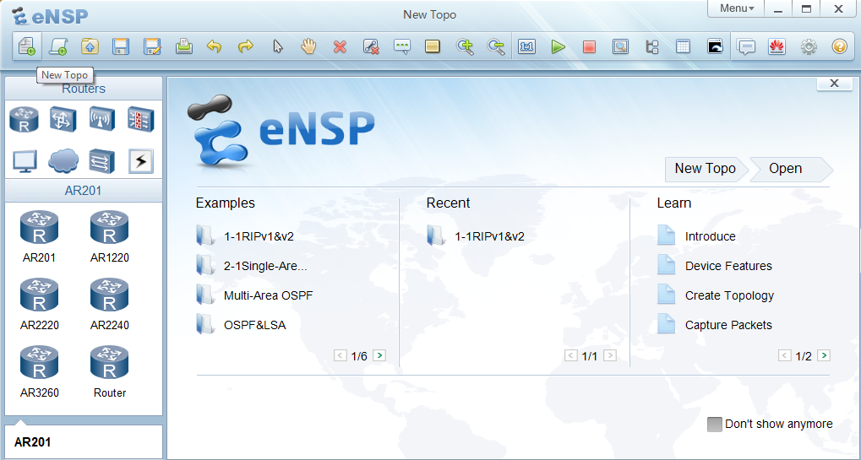Go to previous Learn page
Image resolution: width=861 pixels, height=460 pixels.
tap(785, 356)
